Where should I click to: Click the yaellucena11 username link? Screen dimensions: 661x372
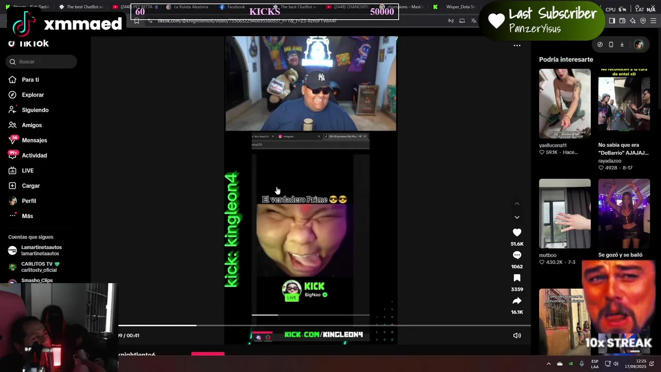[x=553, y=146]
